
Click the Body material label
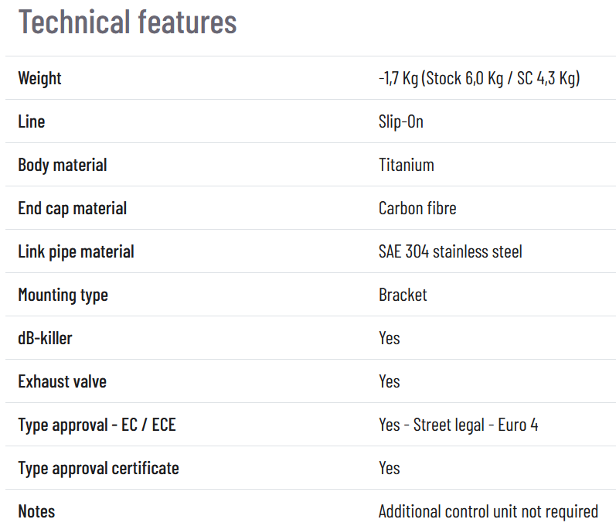pos(63,165)
